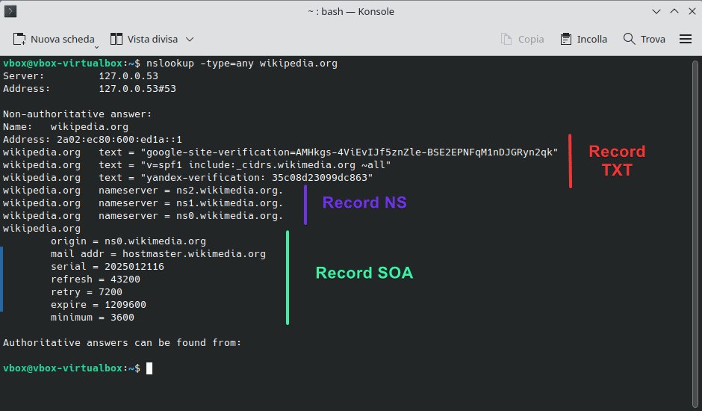The image size is (702, 411).
Task: Minimize the Konsole window
Action: (656, 12)
